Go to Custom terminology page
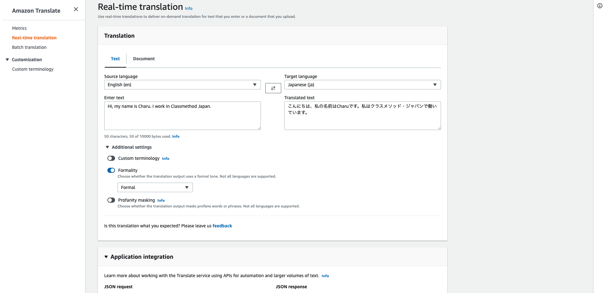 pos(32,69)
